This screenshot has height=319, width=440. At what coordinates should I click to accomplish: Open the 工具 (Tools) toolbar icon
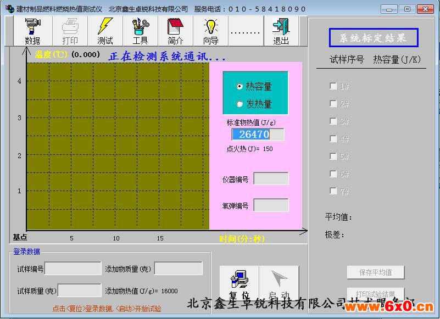pyautogui.click(x=140, y=31)
